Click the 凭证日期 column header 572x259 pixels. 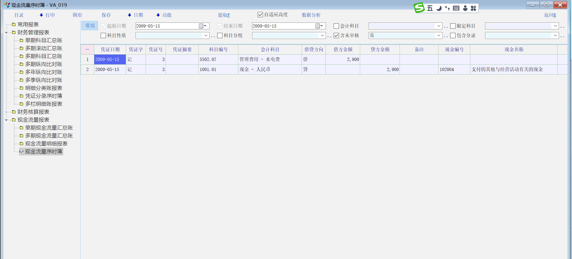coord(110,50)
